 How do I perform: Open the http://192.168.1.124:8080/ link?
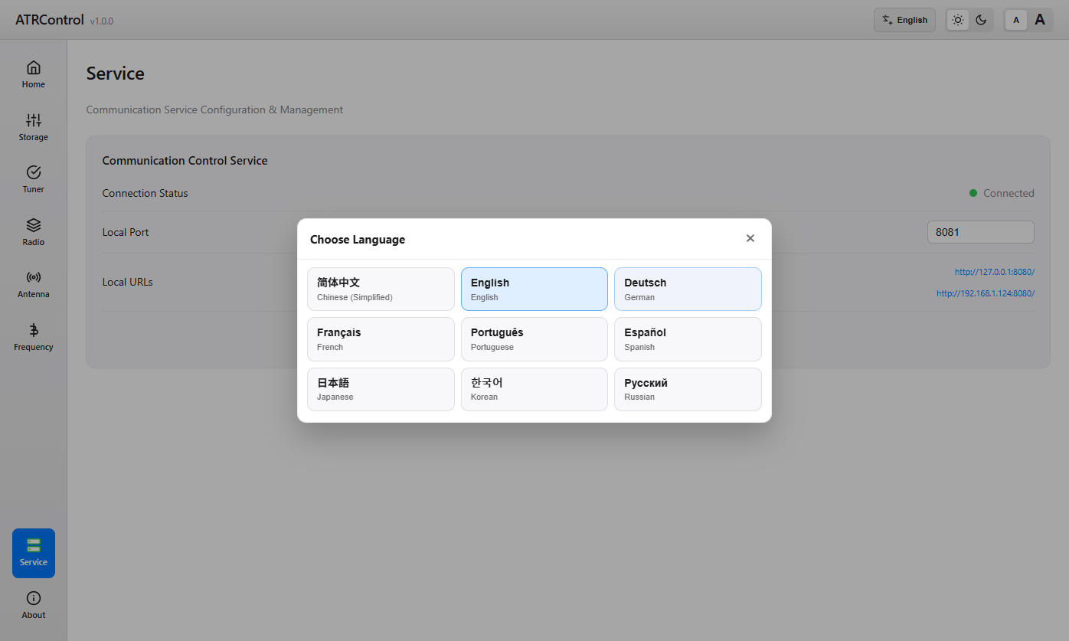click(x=985, y=293)
